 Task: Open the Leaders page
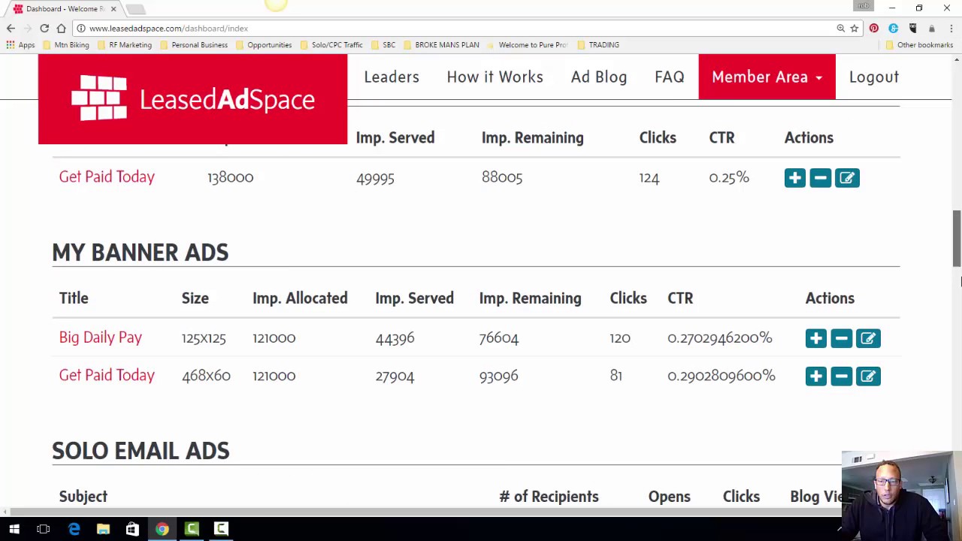(x=392, y=77)
